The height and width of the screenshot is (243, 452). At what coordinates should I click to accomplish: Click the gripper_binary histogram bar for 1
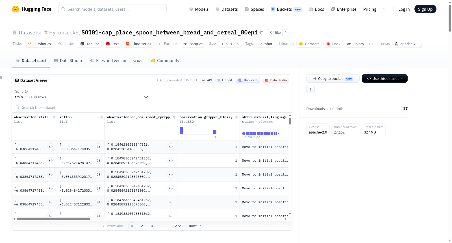coord(215,132)
